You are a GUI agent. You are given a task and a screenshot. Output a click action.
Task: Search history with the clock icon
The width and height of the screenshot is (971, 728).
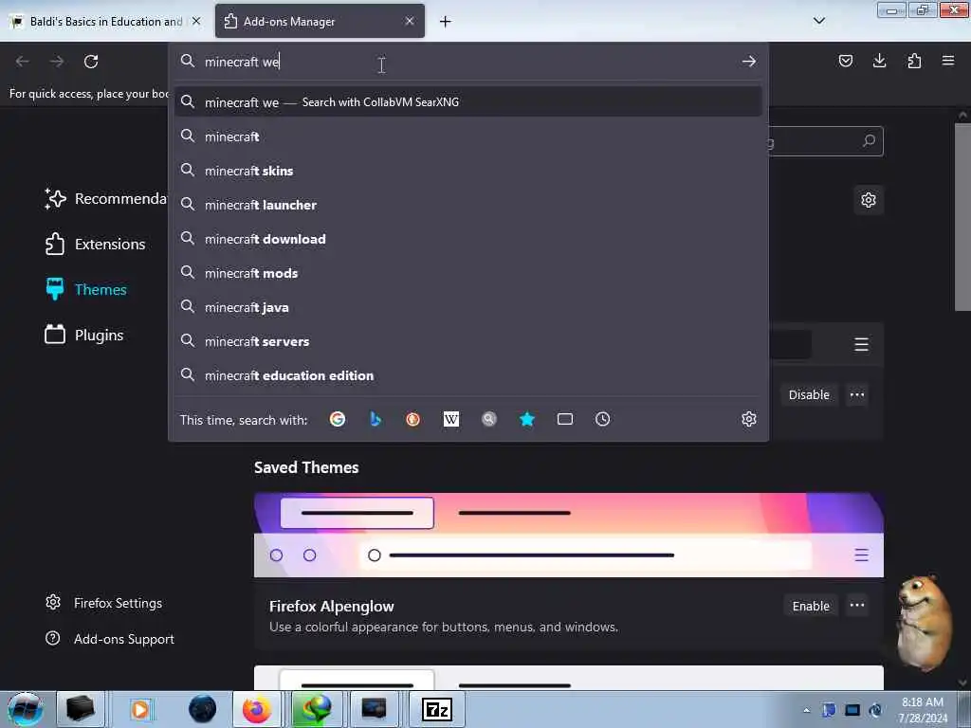pos(602,419)
